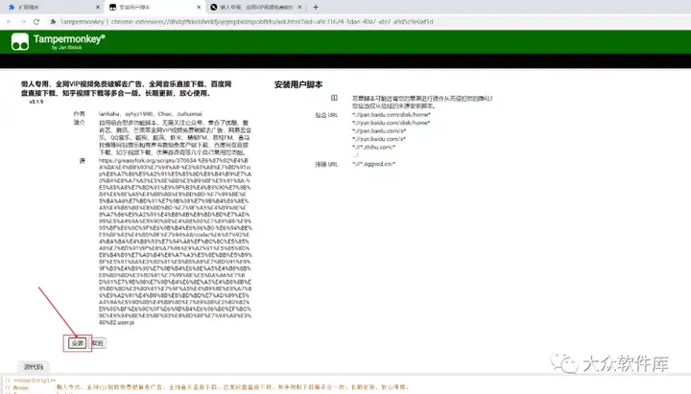Click the ==UserScript== line in source code
The height and width of the screenshot is (394, 691).
tap(31, 381)
